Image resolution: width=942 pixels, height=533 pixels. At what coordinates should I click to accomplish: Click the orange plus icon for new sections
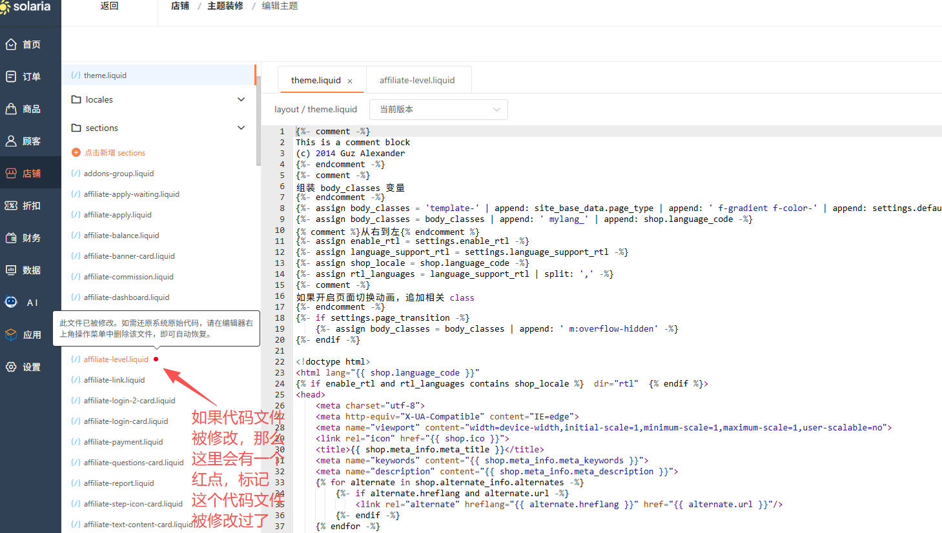pos(76,153)
